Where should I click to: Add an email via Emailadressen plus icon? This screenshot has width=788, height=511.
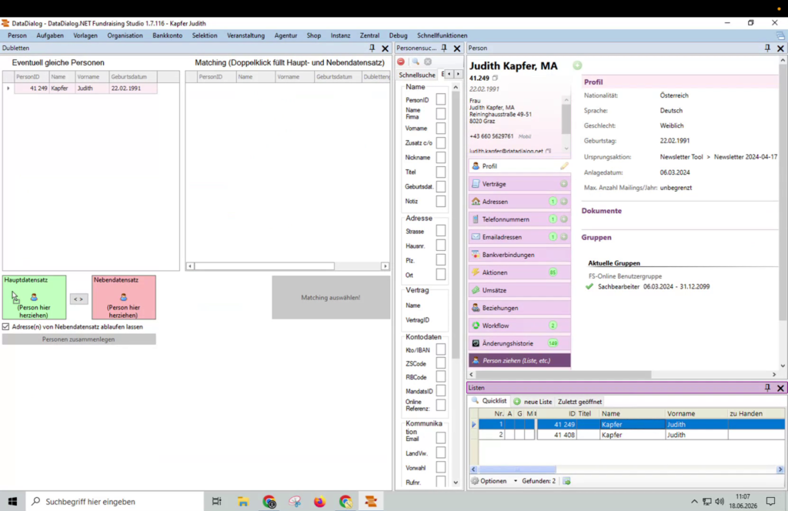tap(564, 237)
